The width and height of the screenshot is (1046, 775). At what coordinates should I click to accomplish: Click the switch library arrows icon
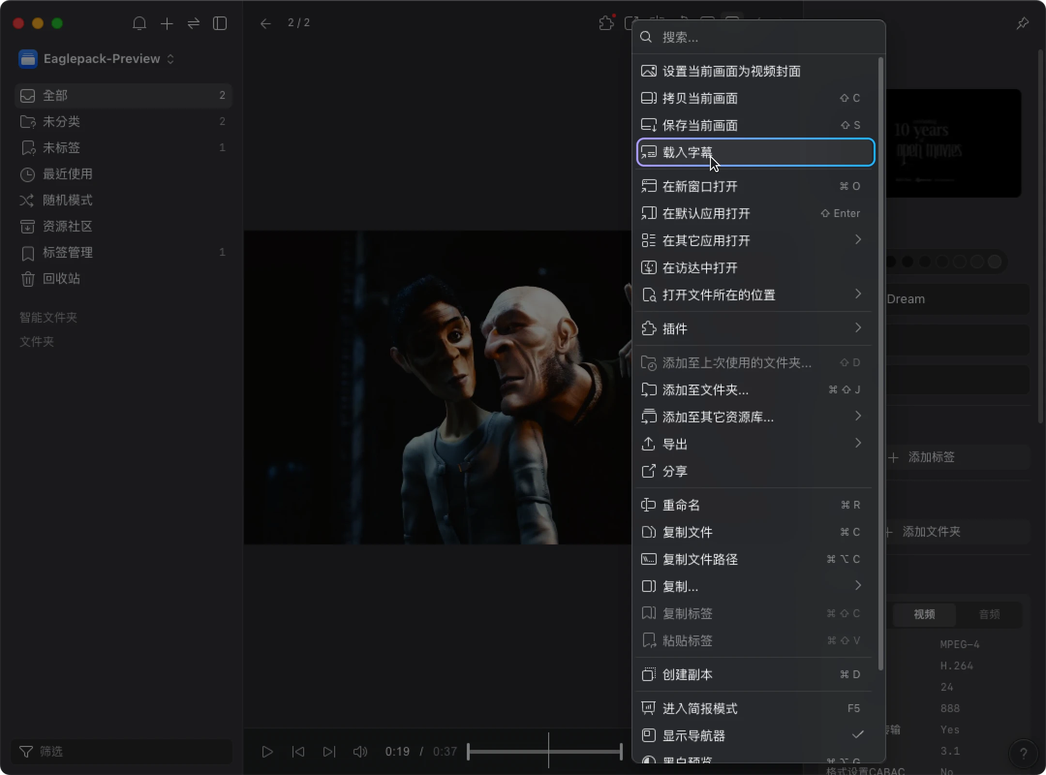click(193, 23)
